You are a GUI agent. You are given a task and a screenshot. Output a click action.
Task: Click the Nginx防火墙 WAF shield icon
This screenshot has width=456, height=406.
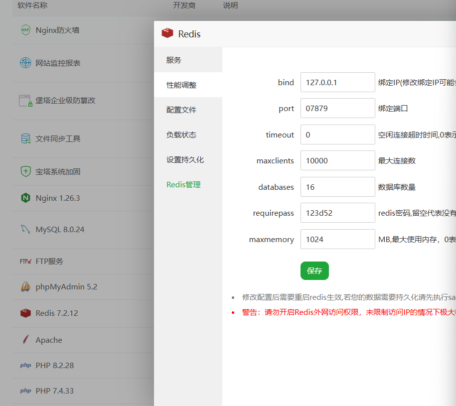25,30
